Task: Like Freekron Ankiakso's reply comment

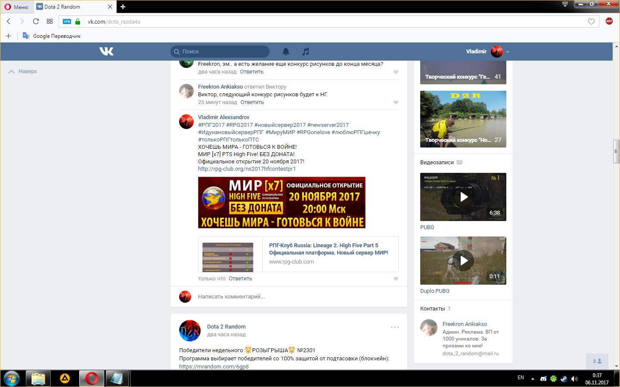Action: point(396,102)
